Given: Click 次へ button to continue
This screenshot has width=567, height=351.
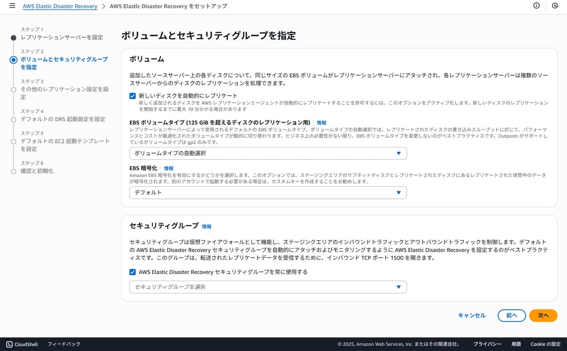Looking at the screenshot, I should pyautogui.click(x=543, y=315).
